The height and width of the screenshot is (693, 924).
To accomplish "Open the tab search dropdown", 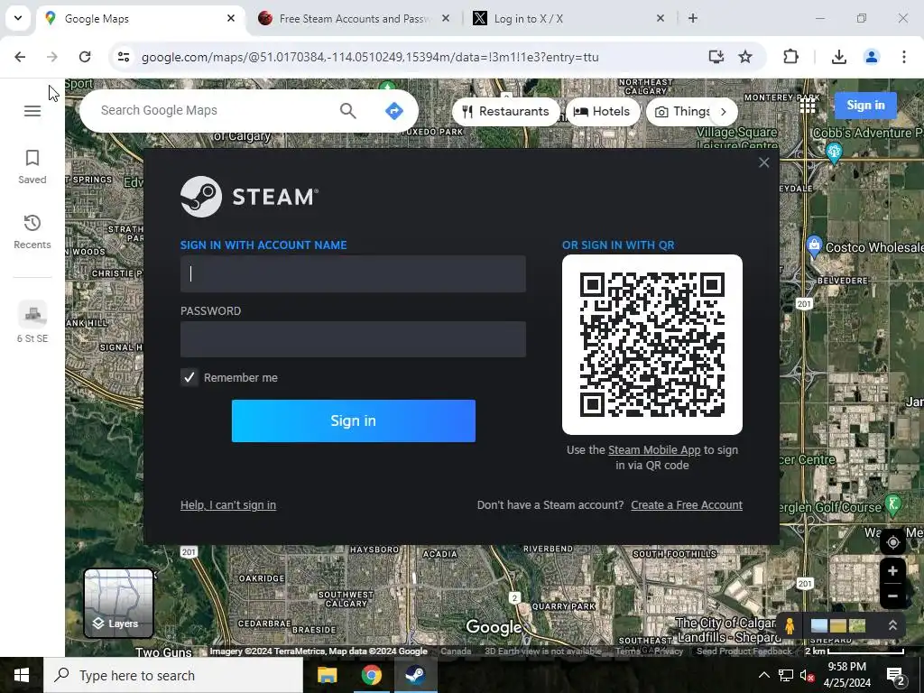I will point(18,18).
